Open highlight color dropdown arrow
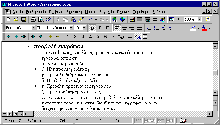Viewport: 220px width, 125px height. coord(198,28)
